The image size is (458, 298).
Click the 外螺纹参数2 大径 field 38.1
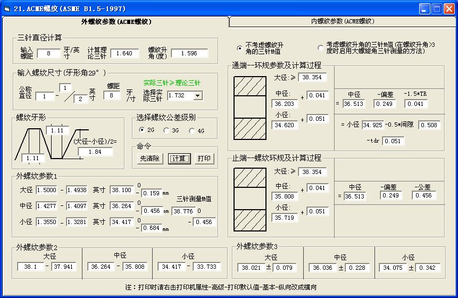[30, 267]
